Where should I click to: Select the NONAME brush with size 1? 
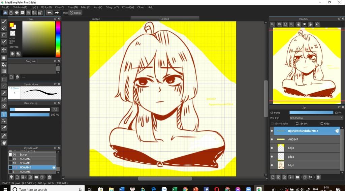click(32, 172)
